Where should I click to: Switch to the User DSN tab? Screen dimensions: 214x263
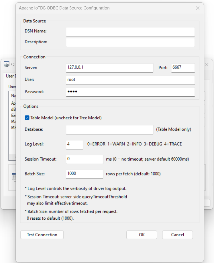pyautogui.click(x=10, y=76)
